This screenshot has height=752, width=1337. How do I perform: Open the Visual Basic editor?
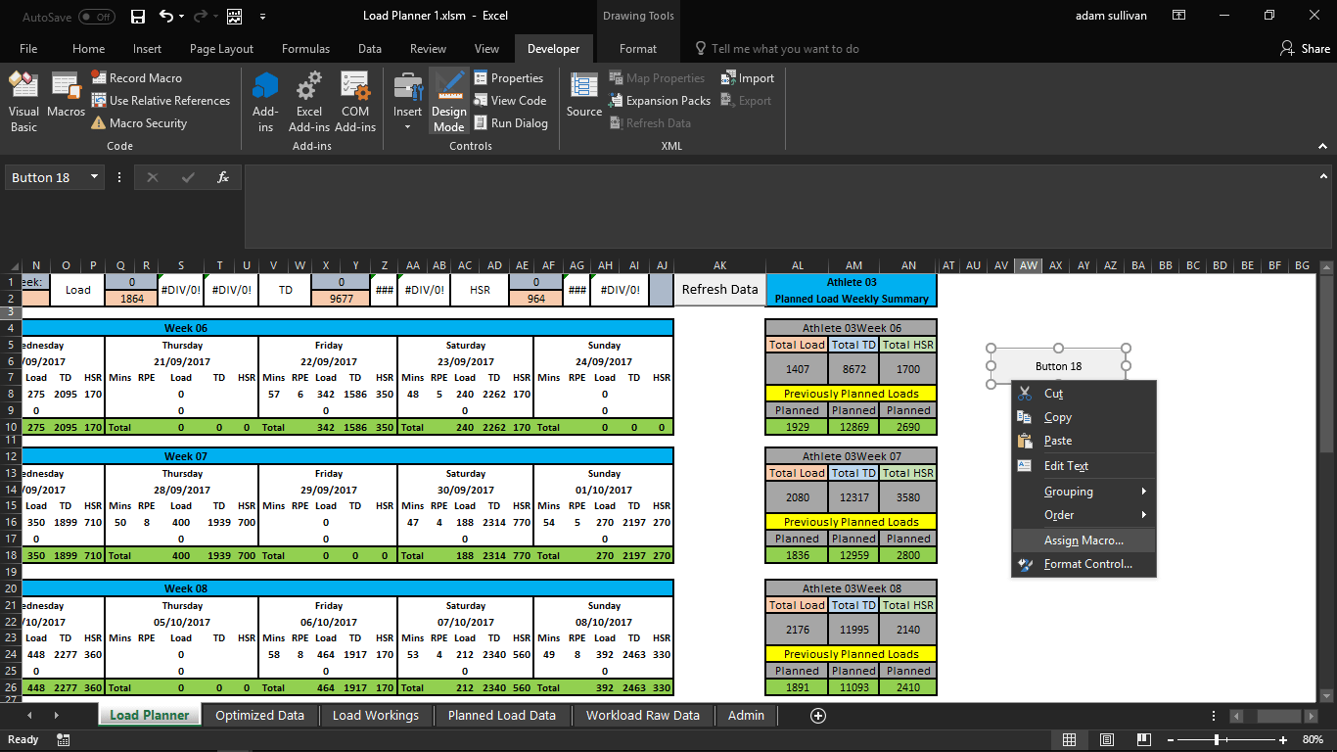23,99
